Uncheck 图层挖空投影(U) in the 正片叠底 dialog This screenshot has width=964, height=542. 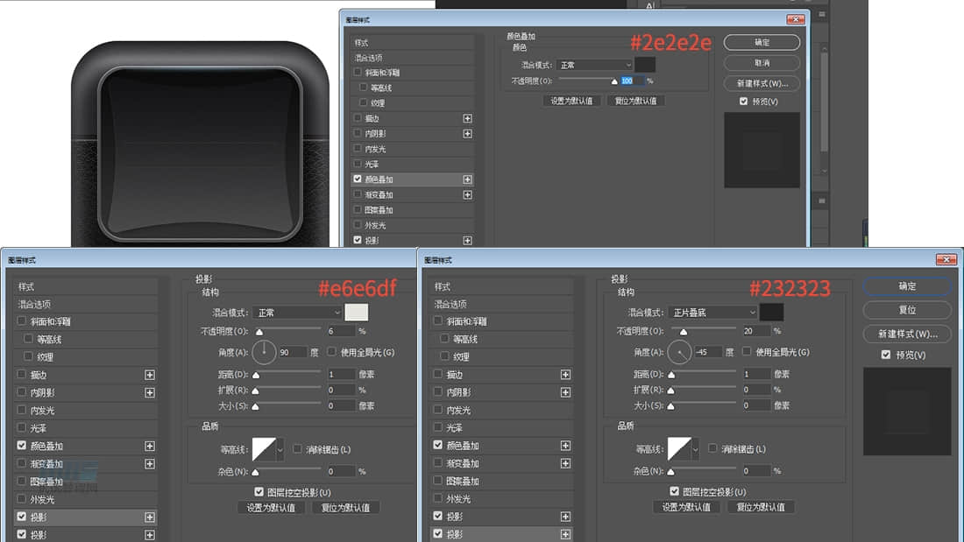(675, 491)
